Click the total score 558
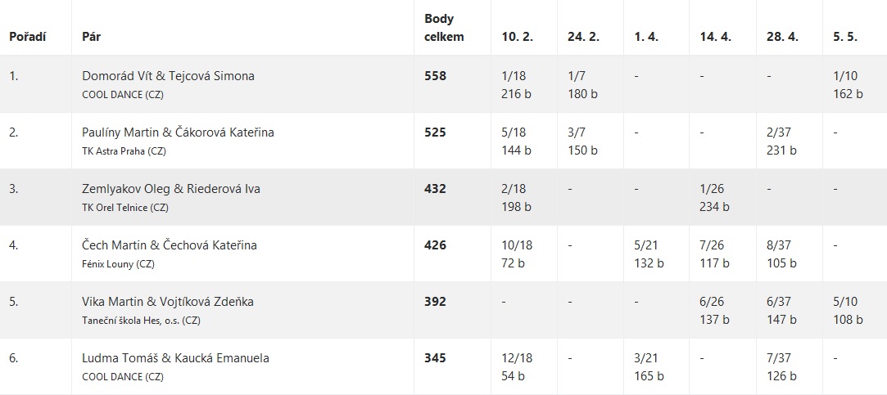 (x=435, y=76)
